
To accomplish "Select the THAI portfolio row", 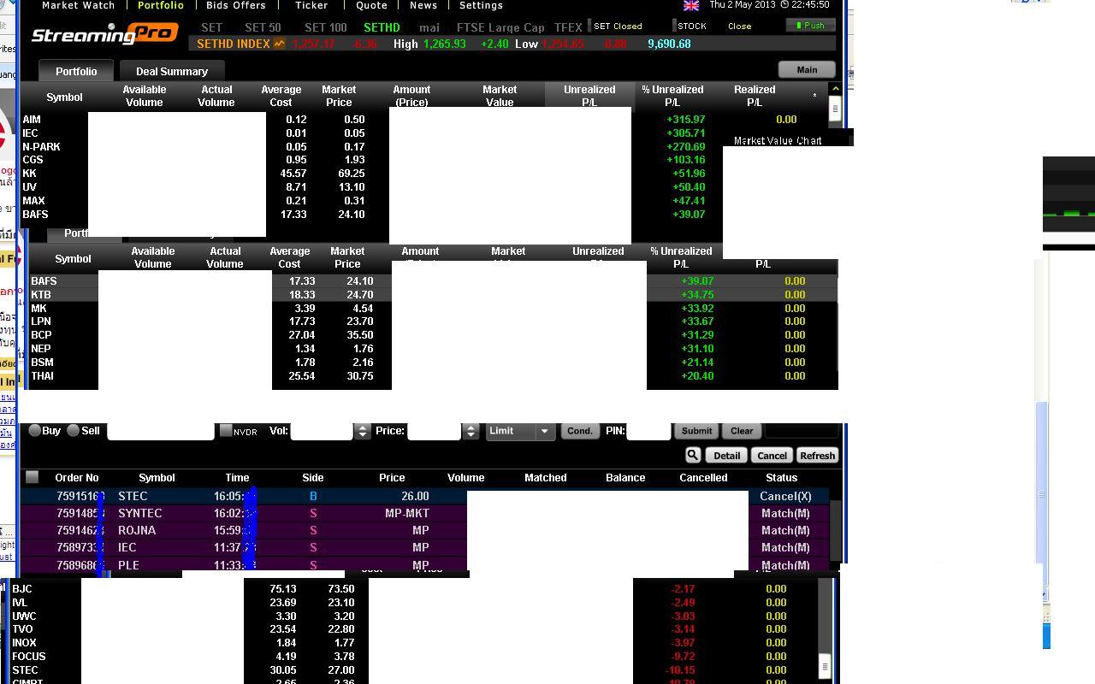I will (433, 376).
